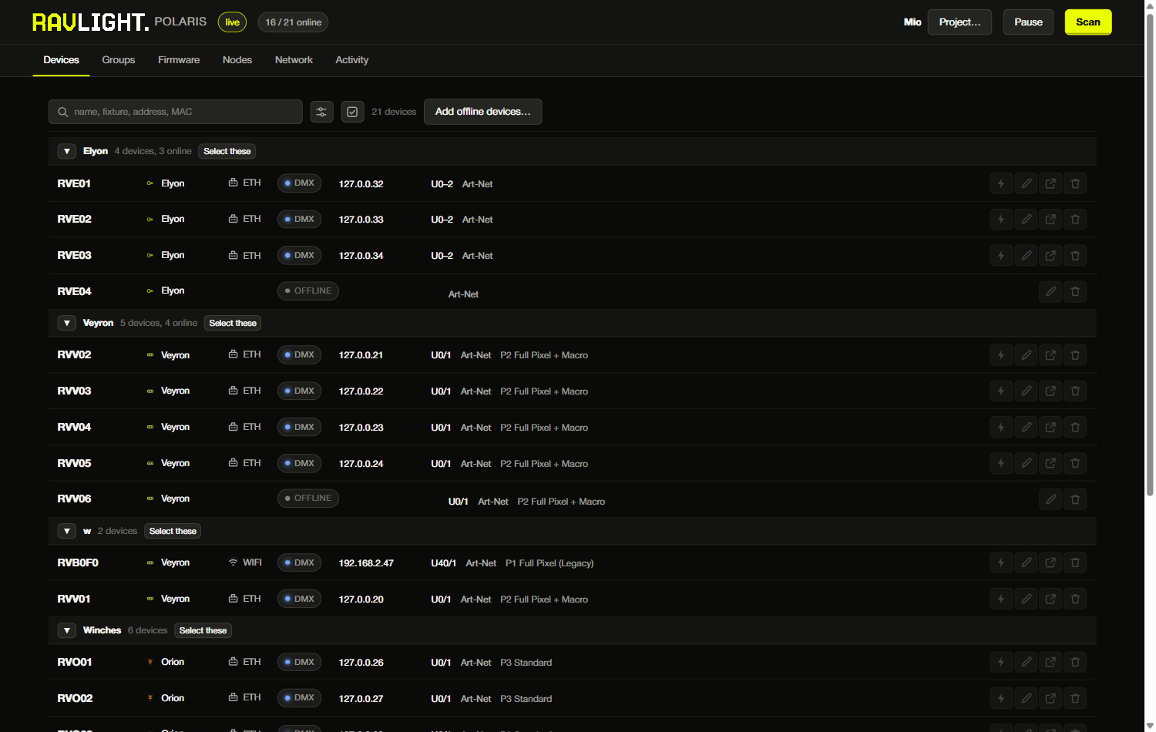
Task: Open the Project... menu
Action: pyautogui.click(x=959, y=22)
